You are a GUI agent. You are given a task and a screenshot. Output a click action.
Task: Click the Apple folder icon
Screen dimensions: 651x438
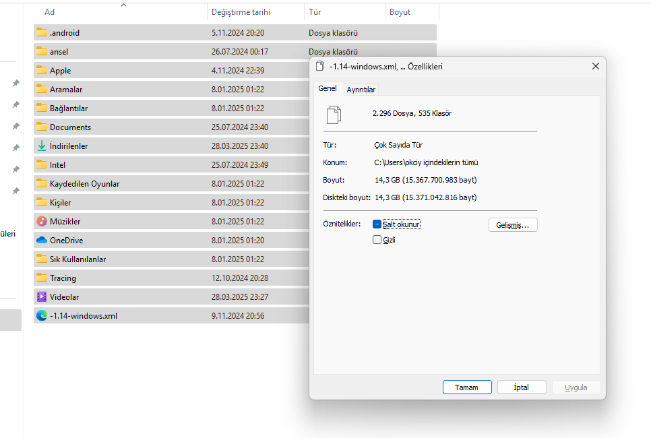click(42, 70)
